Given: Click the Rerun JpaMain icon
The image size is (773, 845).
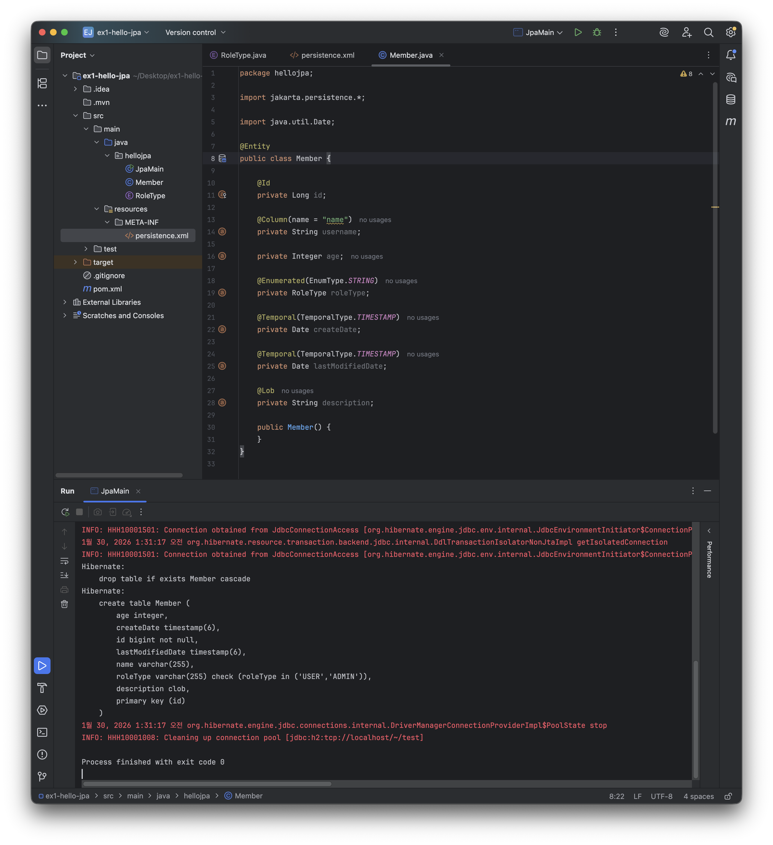Looking at the screenshot, I should coord(65,512).
